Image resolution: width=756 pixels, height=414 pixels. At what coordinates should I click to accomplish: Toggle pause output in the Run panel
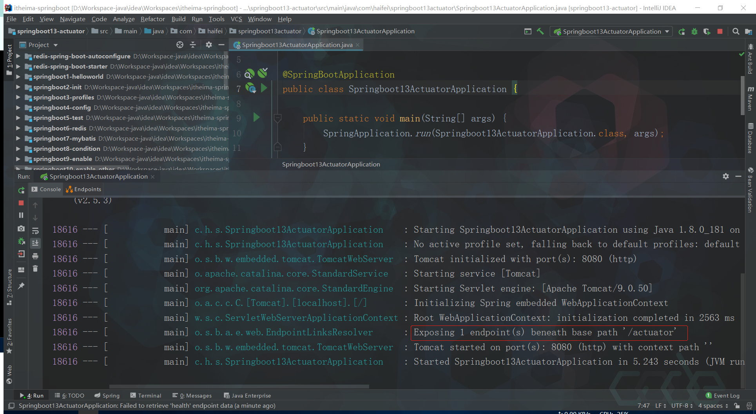(21, 215)
